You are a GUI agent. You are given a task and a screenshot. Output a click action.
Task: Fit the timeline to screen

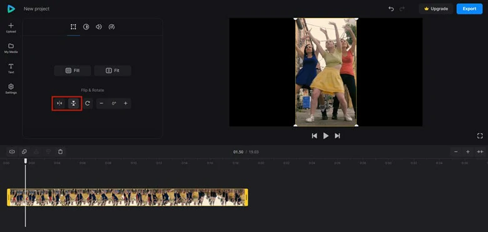coord(480,152)
